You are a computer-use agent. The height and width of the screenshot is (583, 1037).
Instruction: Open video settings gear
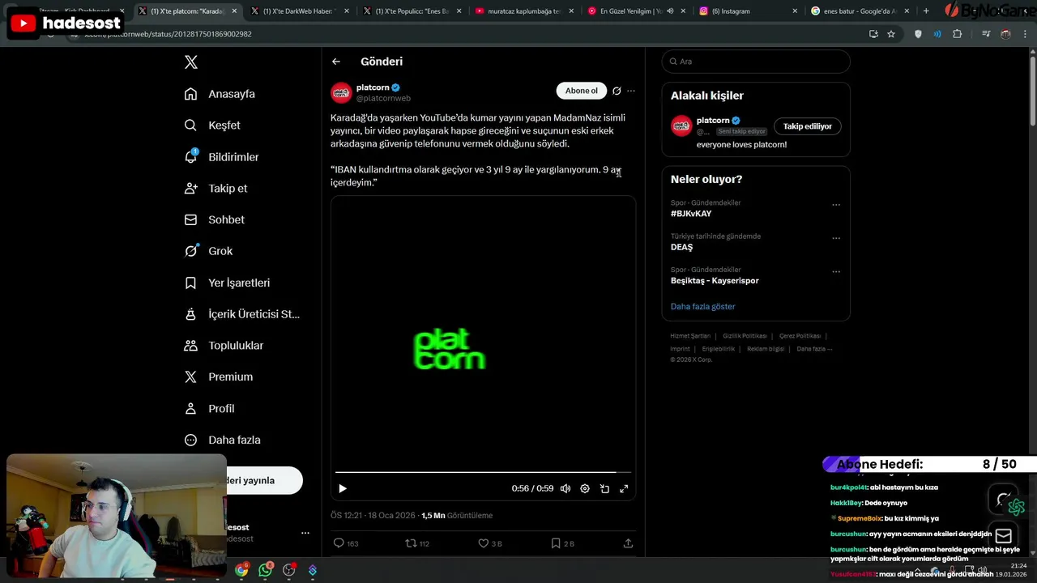(x=585, y=488)
